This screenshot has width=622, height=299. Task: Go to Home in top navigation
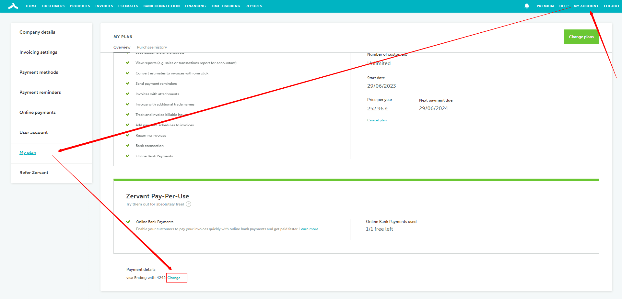point(31,6)
